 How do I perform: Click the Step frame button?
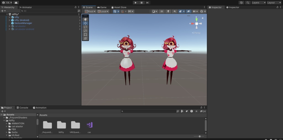(148, 3)
